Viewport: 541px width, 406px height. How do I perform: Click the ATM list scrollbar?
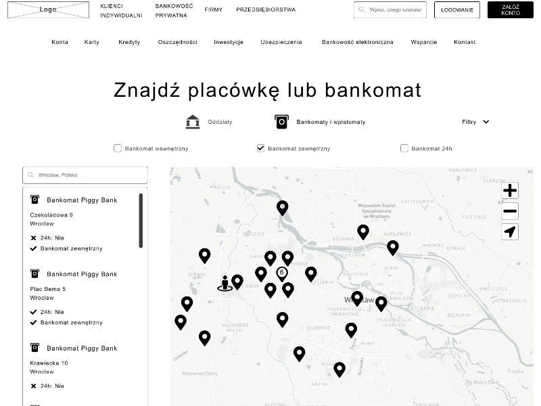click(141, 221)
